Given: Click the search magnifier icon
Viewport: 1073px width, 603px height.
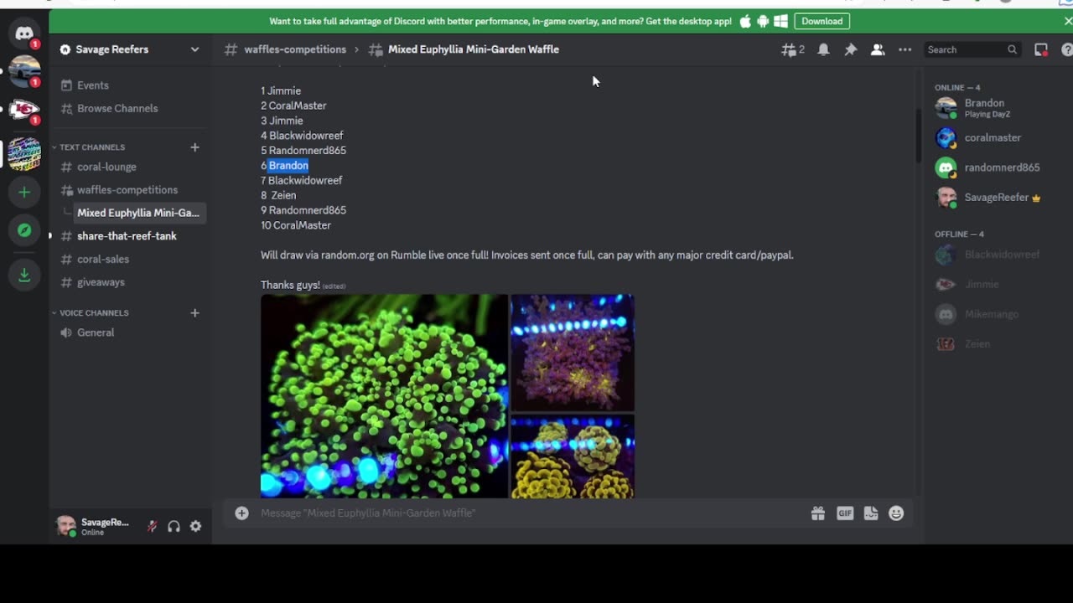Looking at the screenshot, I should (1012, 49).
